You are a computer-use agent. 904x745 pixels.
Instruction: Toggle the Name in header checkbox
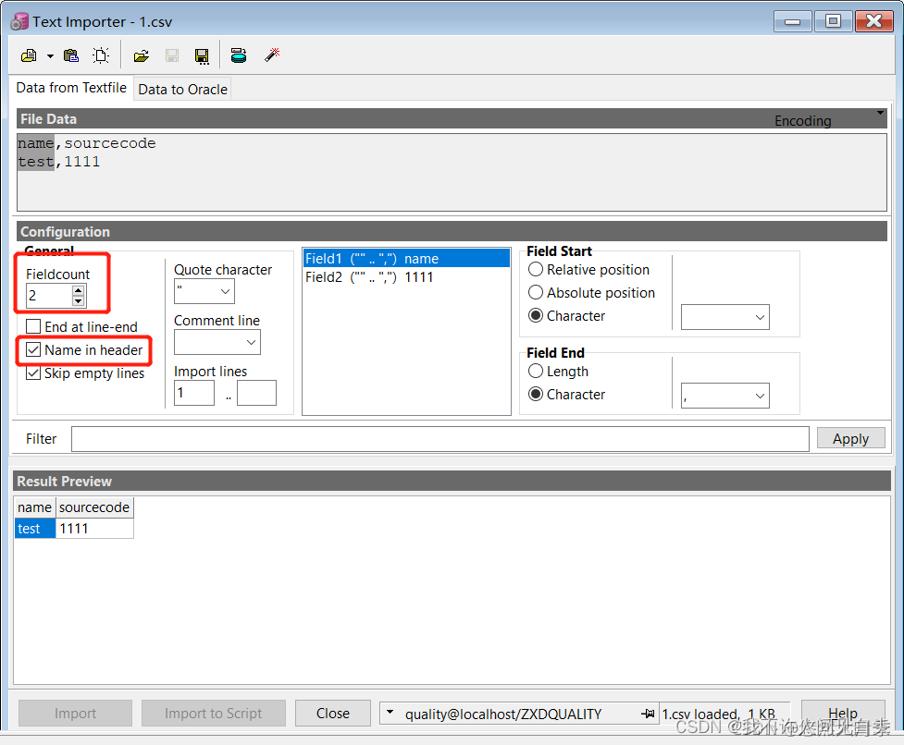click(x=33, y=349)
